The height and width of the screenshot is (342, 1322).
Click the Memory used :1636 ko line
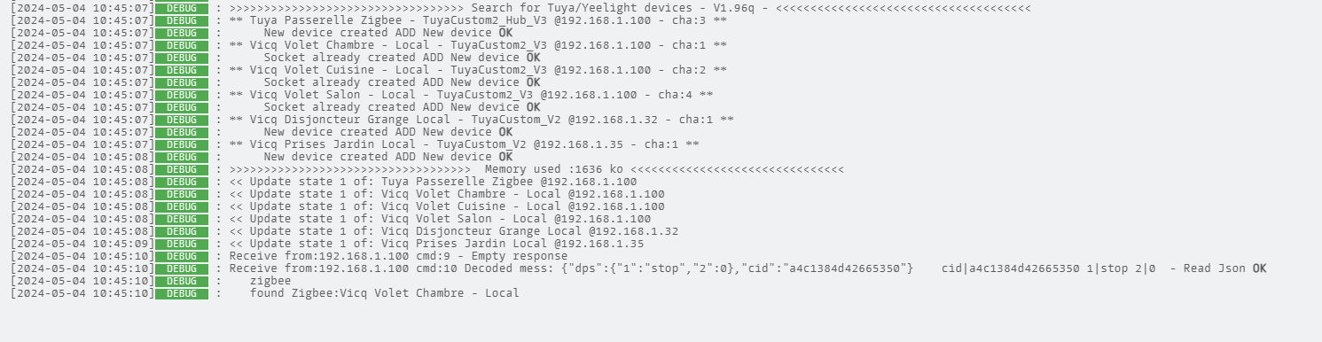(x=536, y=169)
